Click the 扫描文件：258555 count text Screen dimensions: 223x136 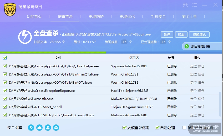tap(49, 42)
